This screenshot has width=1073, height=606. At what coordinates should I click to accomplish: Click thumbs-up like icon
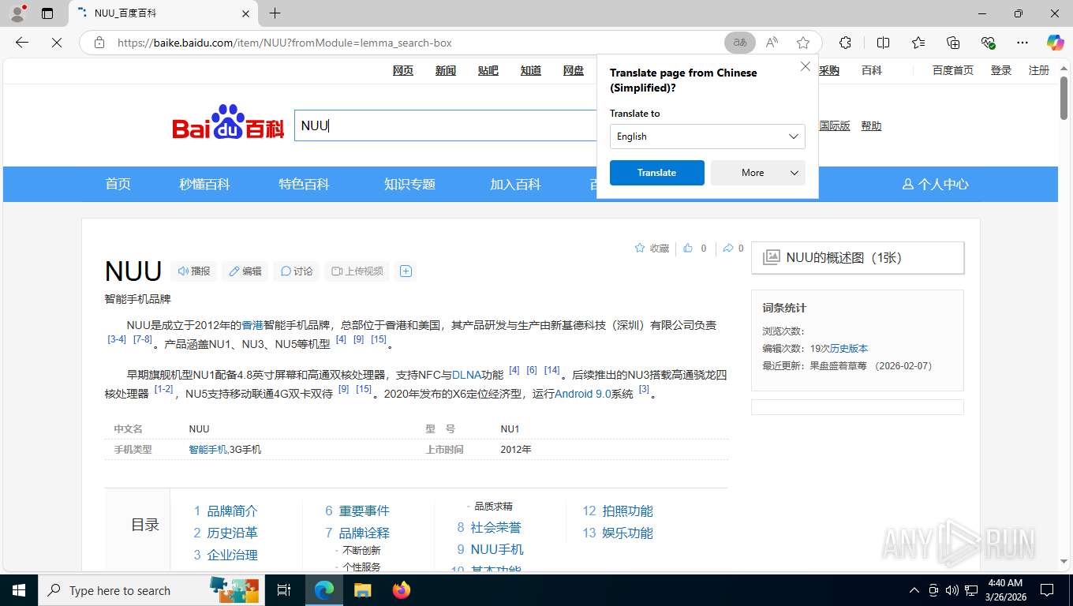pos(688,248)
